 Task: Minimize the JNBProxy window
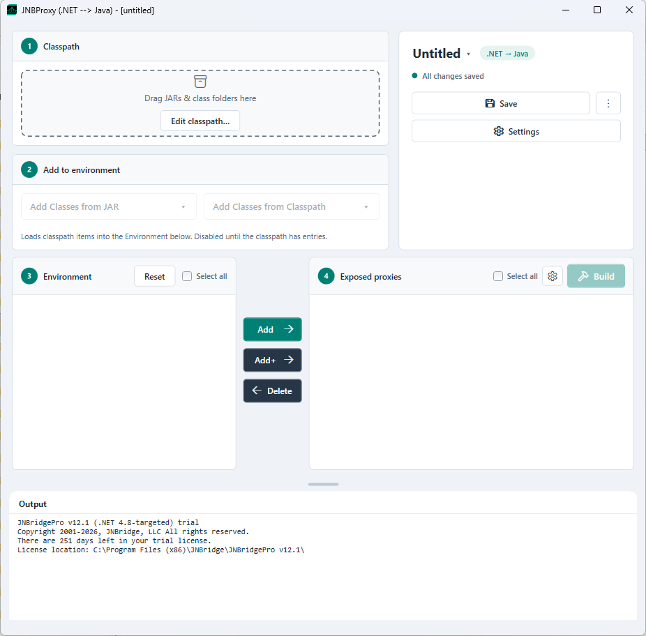coord(566,10)
